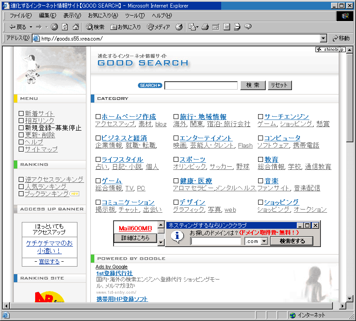Click the blue SEARCH label icon
356x321 pixels.
150,86
